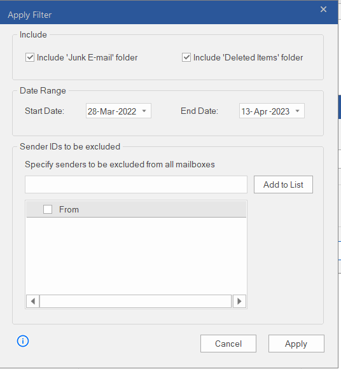The width and height of the screenshot is (341, 369).
Task: Click the scroll left arrow of sender list
Action: 33,301
